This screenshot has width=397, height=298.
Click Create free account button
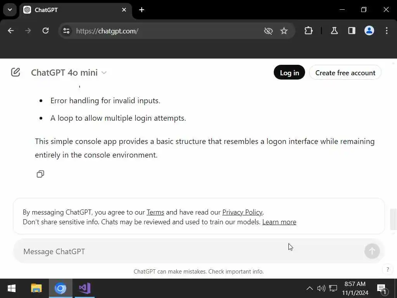(345, 73)
